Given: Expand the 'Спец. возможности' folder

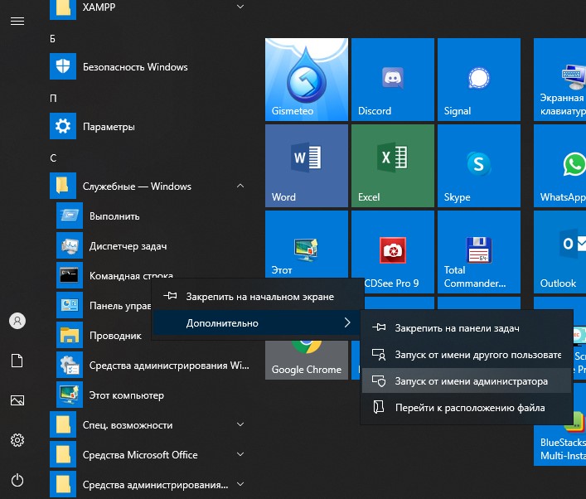Looking at the screenshot, I should click(240, 424).
